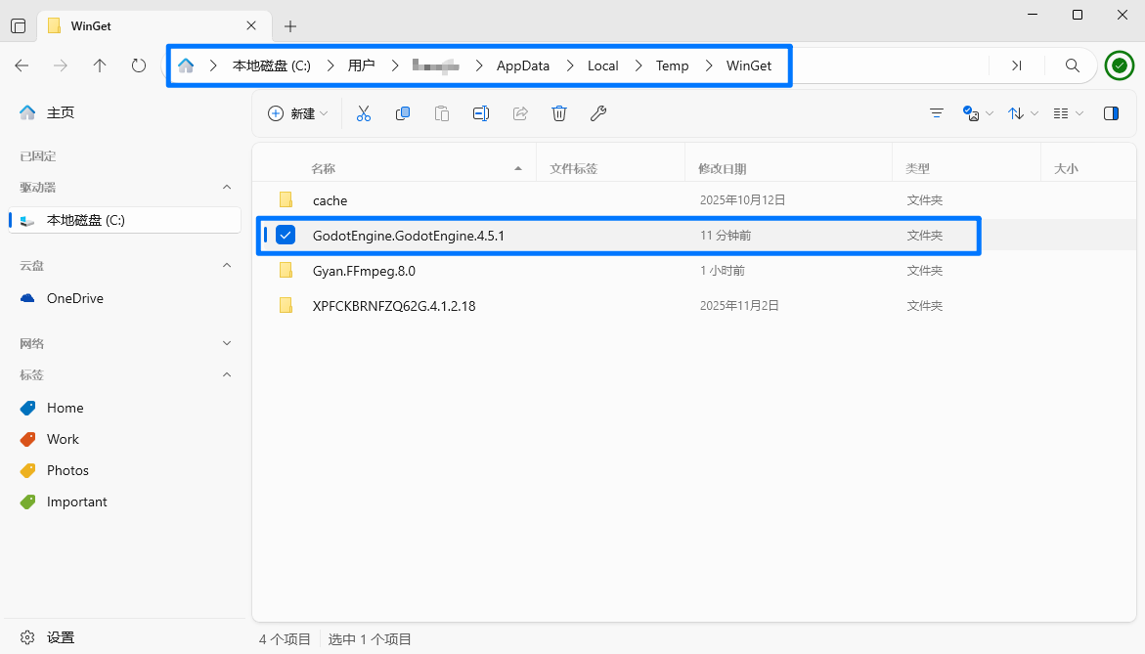Open 设置 (Settings) at the sidebar bottom

[61, 637]
